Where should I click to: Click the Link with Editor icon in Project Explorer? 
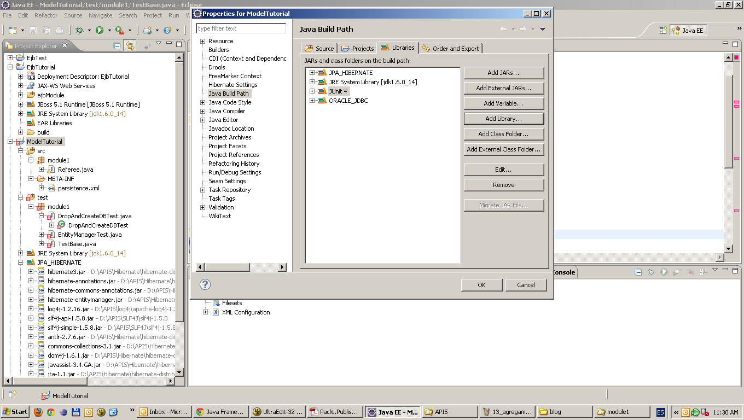130,45
